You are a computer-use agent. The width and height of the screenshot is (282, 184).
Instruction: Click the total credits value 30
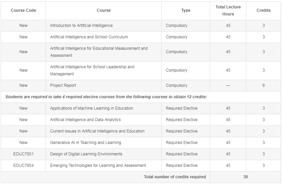click(x=246, y=177)
